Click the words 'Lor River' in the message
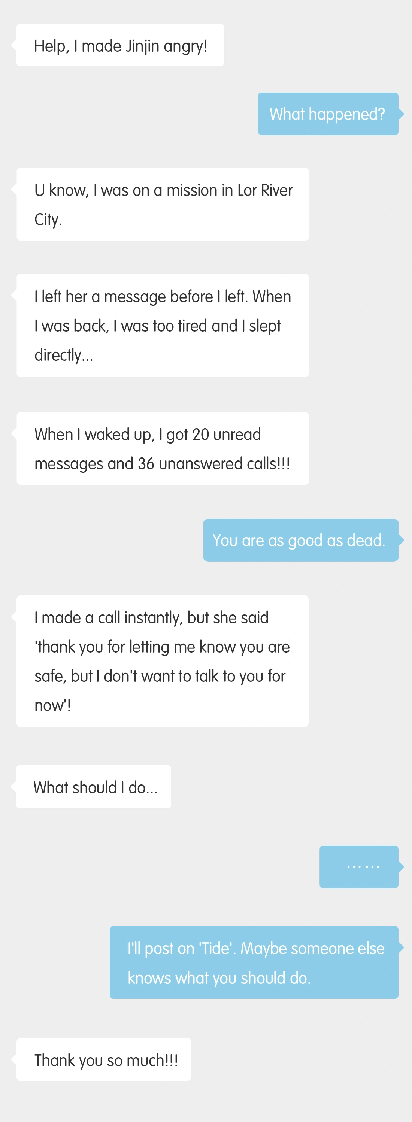This screenshot has width=412, height=1122. tap(265, 190)
